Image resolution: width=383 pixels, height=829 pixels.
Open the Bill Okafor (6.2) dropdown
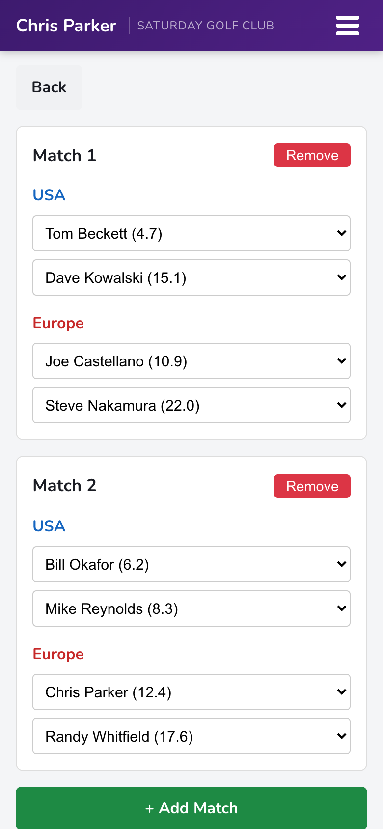(191, 564)
